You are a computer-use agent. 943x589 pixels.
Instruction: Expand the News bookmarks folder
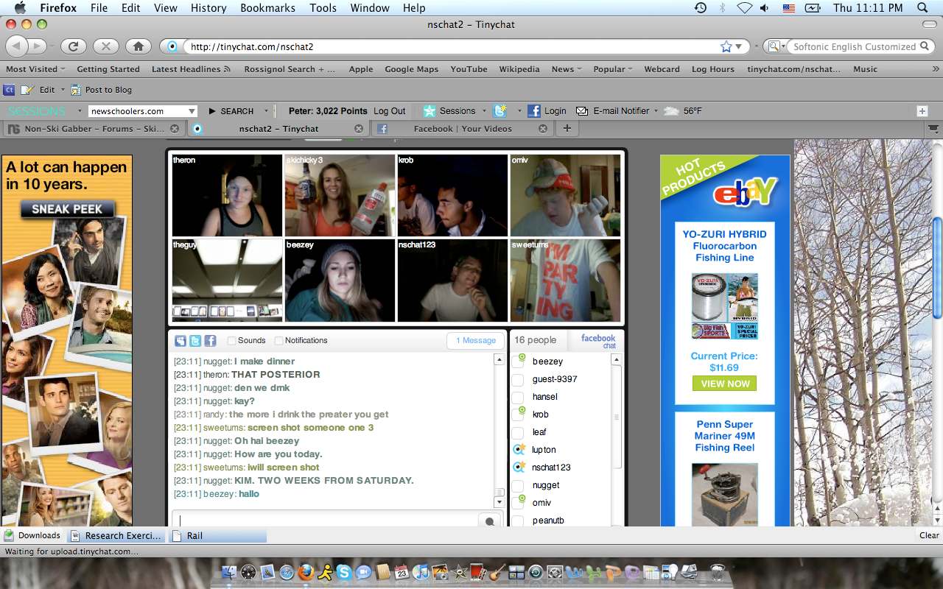(567, 69)
